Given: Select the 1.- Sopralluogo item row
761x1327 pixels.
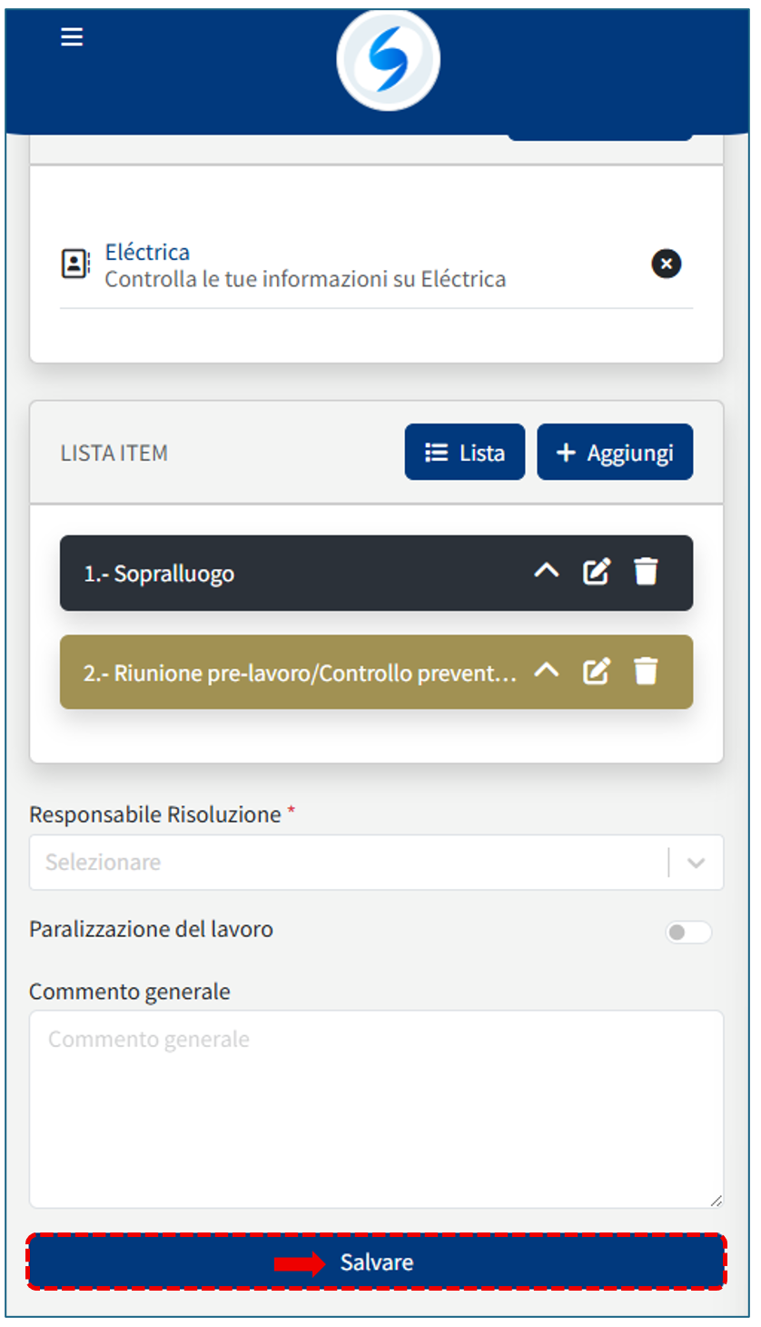Looking at the screenshot, I should click(272, 574).
